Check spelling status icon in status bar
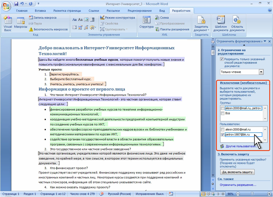Screen dimensions: 273x197 [101, 194]
